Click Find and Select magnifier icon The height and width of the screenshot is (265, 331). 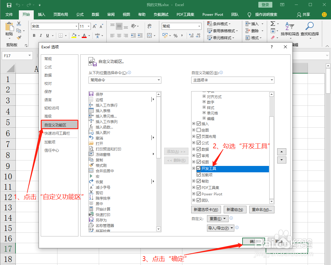pyautogui.click(x=309, y=26)
